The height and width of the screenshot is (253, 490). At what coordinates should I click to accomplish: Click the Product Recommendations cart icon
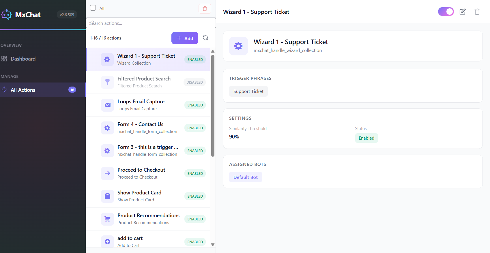click(107, 219)
